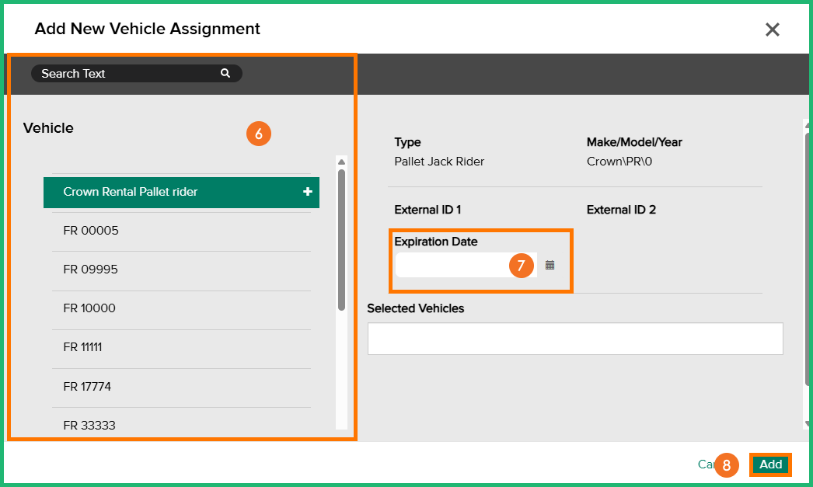The image size is (813, 487).
Task: Click the Pallet Jack Rider type value
Action: (439, 162)
